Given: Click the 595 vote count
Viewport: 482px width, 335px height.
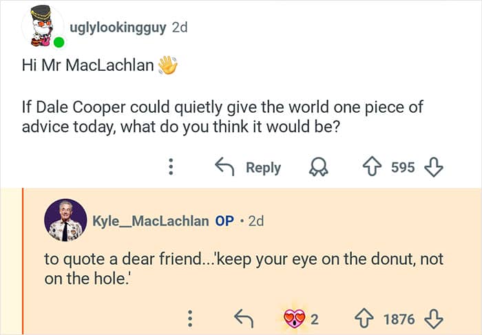Looking at the screenshot, I should (403, 167).
